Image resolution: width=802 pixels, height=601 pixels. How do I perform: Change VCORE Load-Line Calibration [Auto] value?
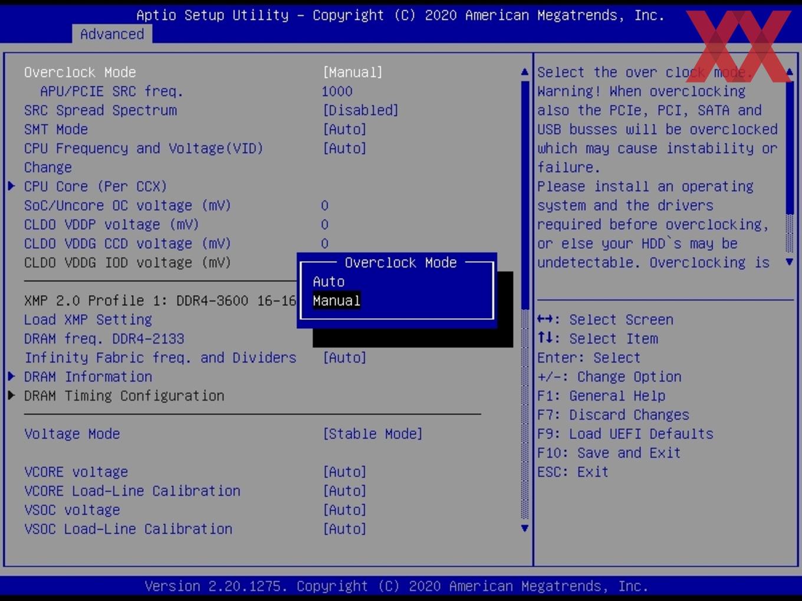[x=344, y=491]
